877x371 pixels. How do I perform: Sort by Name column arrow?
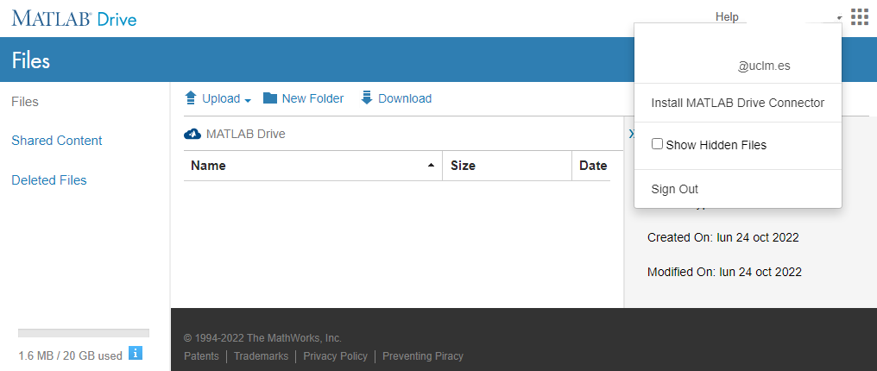click(431, 166)
